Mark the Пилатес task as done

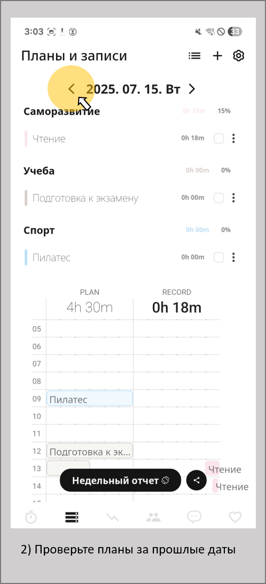click(x=219, y=257)
